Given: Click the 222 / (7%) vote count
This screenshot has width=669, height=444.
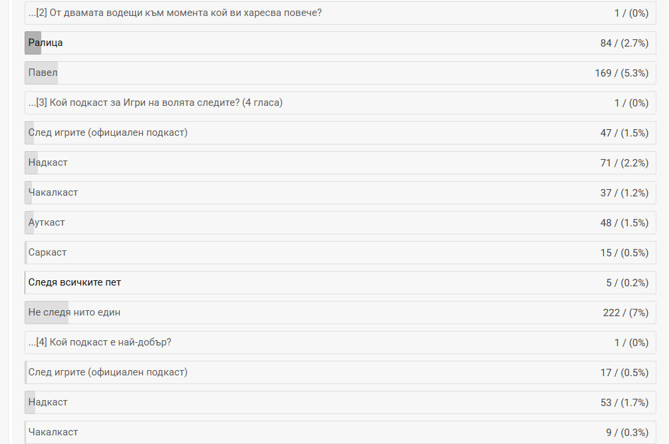Looking at the screenshot, I should (x=625, y=312).
